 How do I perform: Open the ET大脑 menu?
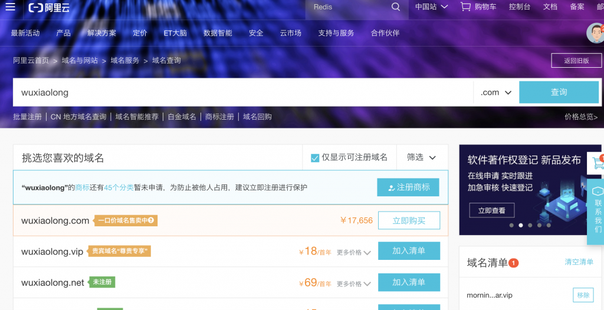point(175,33)
